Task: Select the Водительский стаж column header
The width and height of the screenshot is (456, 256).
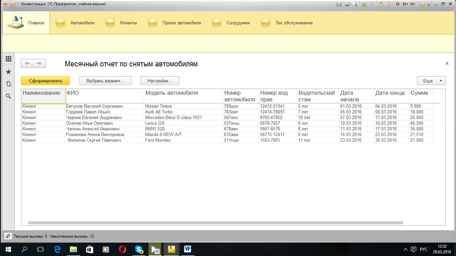Action: point(318,96)
